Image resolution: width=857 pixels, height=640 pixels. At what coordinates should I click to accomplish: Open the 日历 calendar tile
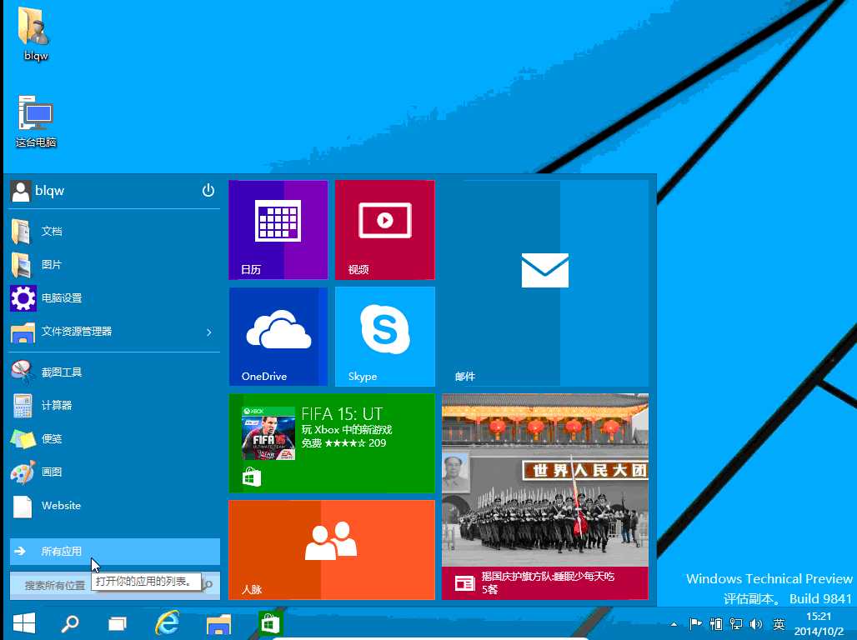(x=278, y=229)
